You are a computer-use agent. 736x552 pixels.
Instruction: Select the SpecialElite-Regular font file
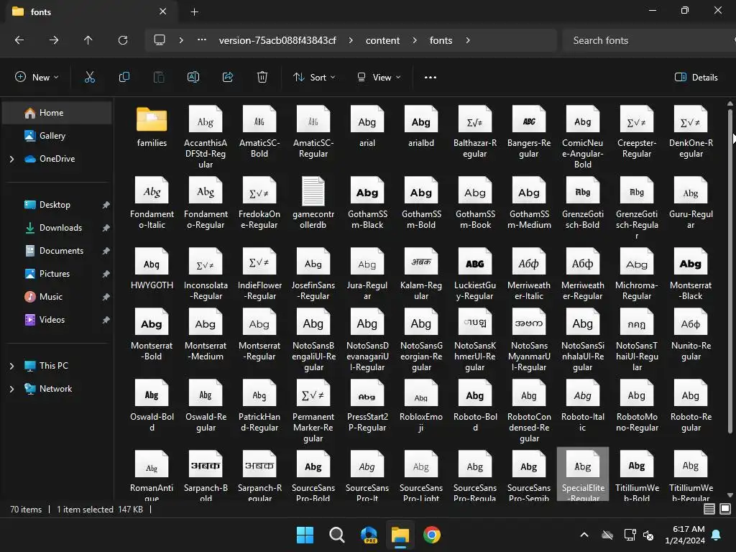(x=583, y=474)
